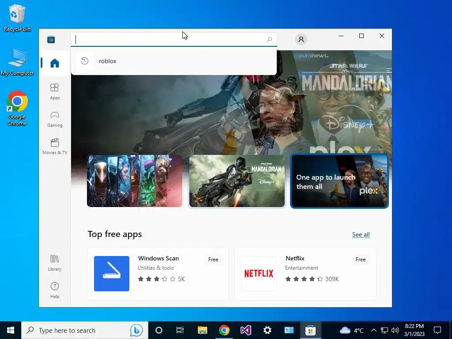The height and width of the screenshot is (339, 452).
Task: Show hidden system tray icons chevron
Action: [373, 330]
